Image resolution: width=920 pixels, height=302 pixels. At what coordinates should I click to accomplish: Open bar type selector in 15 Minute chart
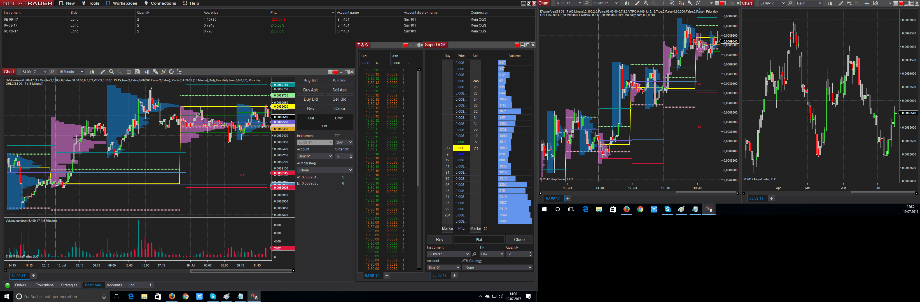[92, 72]
